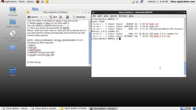
Task: Click the note vertical scrollbar thumb
Action: 90,48
